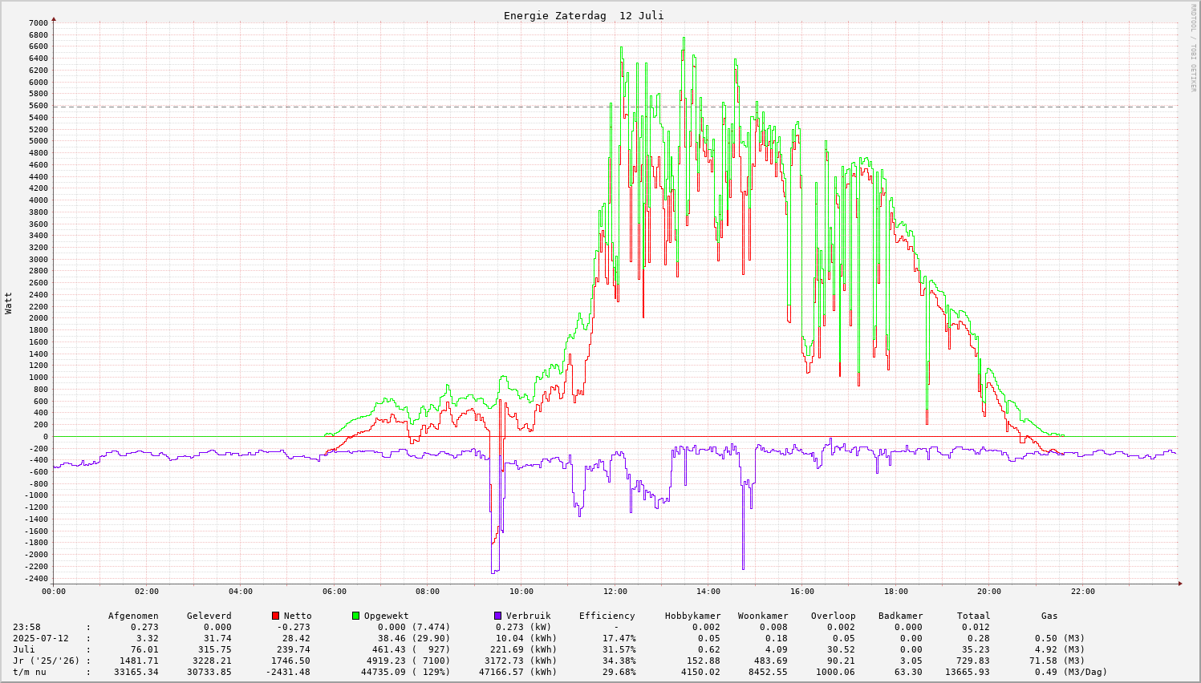This screenshot has width=1201, height=683.
Task: Click the Gas column header
Action: [1049, 616]
